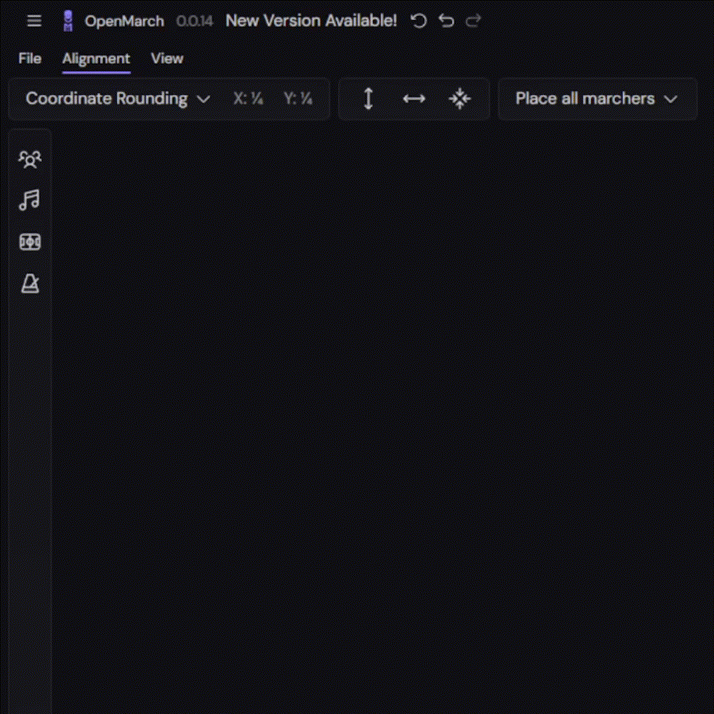The image size is (714, 714).
Task: Open the Marchers panel in the sidebar
Action: tap(30, 159)
